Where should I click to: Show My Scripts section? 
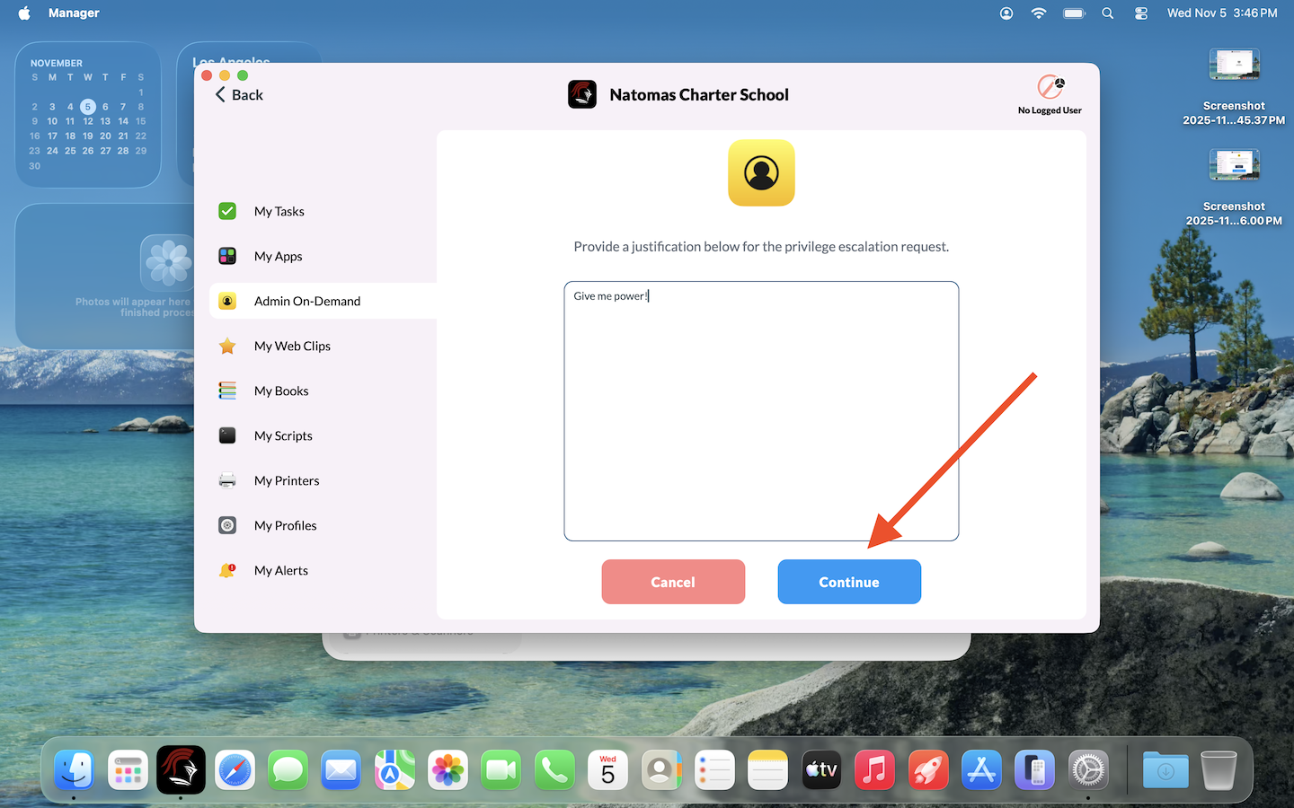click(x=323, y=435)
